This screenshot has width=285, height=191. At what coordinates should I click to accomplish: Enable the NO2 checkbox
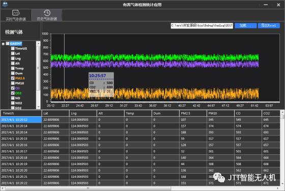coord(13,103)
